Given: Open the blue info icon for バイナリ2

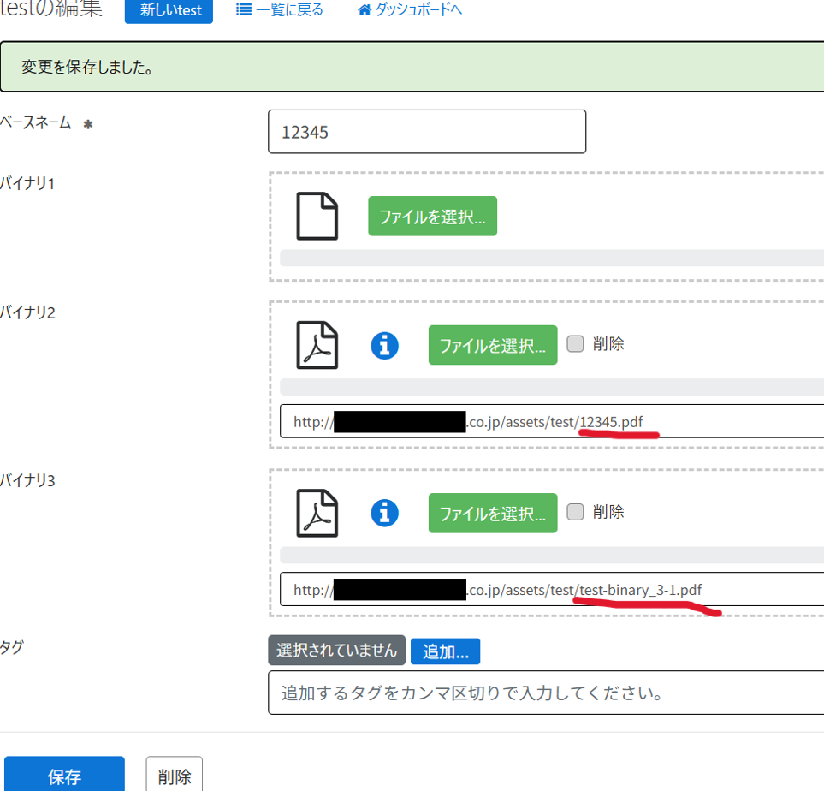Looking at the screenshot, I should (x=384, y=345).
